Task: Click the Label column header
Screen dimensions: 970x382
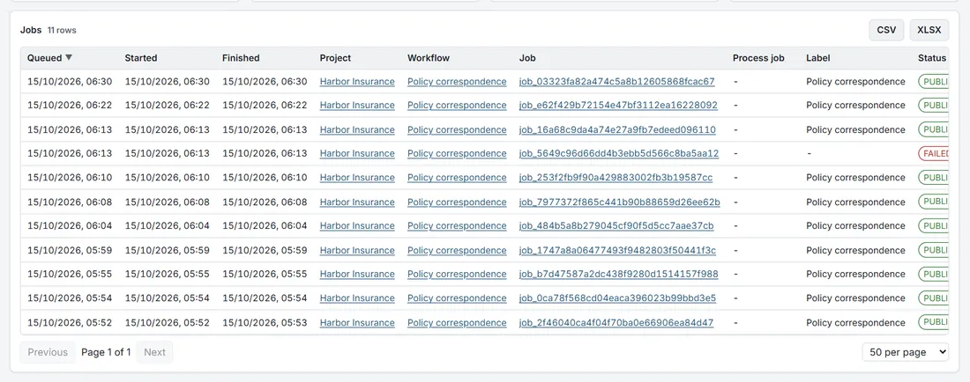Action: pyautogui.click(x=817, y=58)
